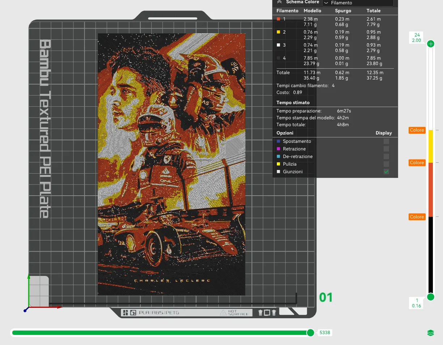Click the top layer label showing 24 and 2.00
The width and height of the screenshot is (443, 345).
coord(417,38)
